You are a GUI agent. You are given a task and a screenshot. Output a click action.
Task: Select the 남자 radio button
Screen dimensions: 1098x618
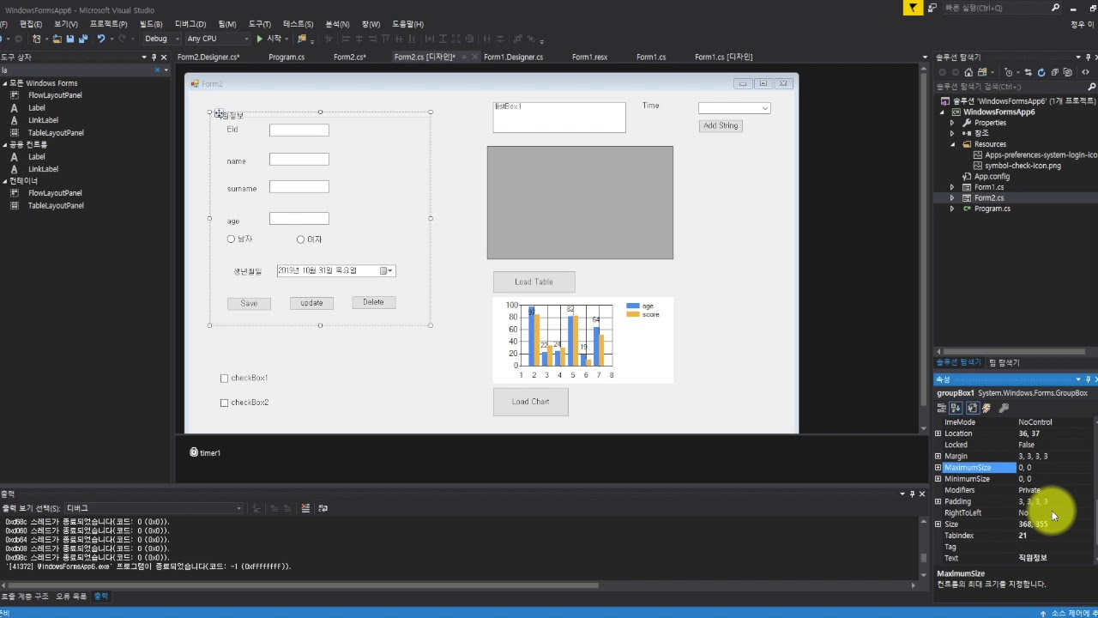click(231, 239)
